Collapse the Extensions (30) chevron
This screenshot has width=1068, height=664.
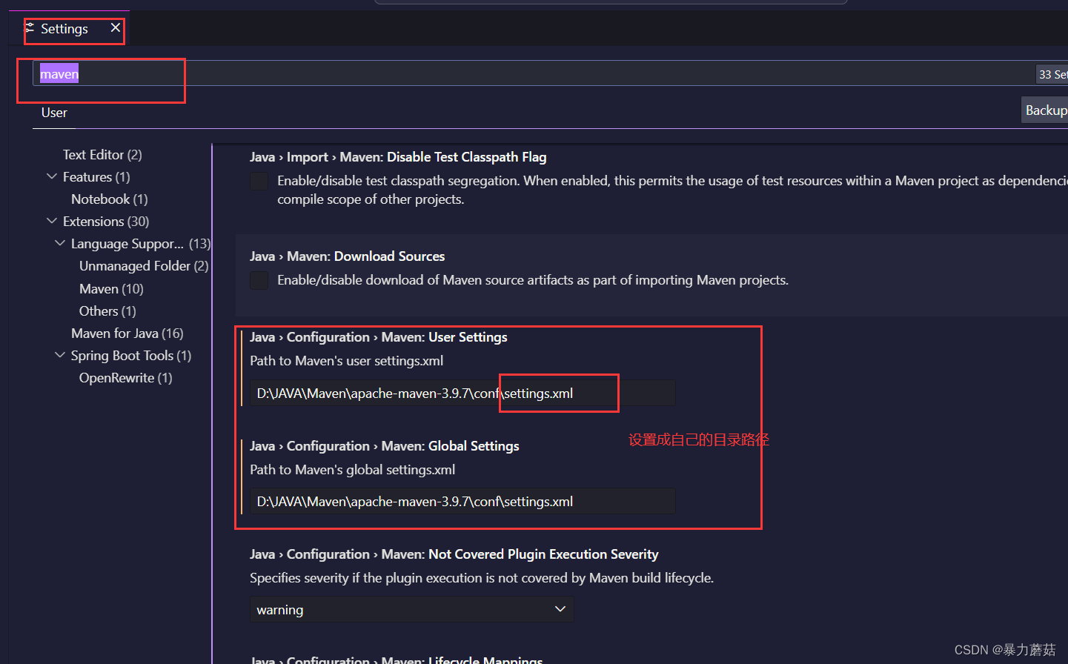pyautogui.click(x=52, y=222)
